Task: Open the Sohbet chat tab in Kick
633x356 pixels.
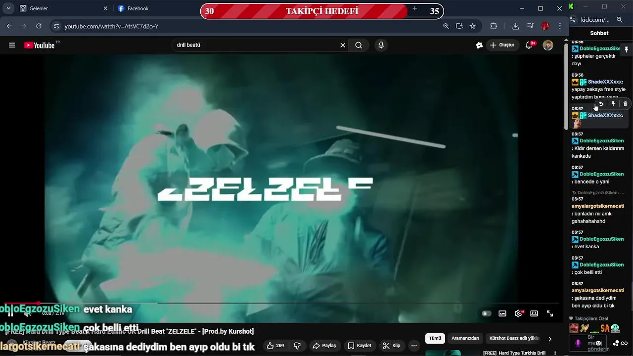Action: point(599,33)
